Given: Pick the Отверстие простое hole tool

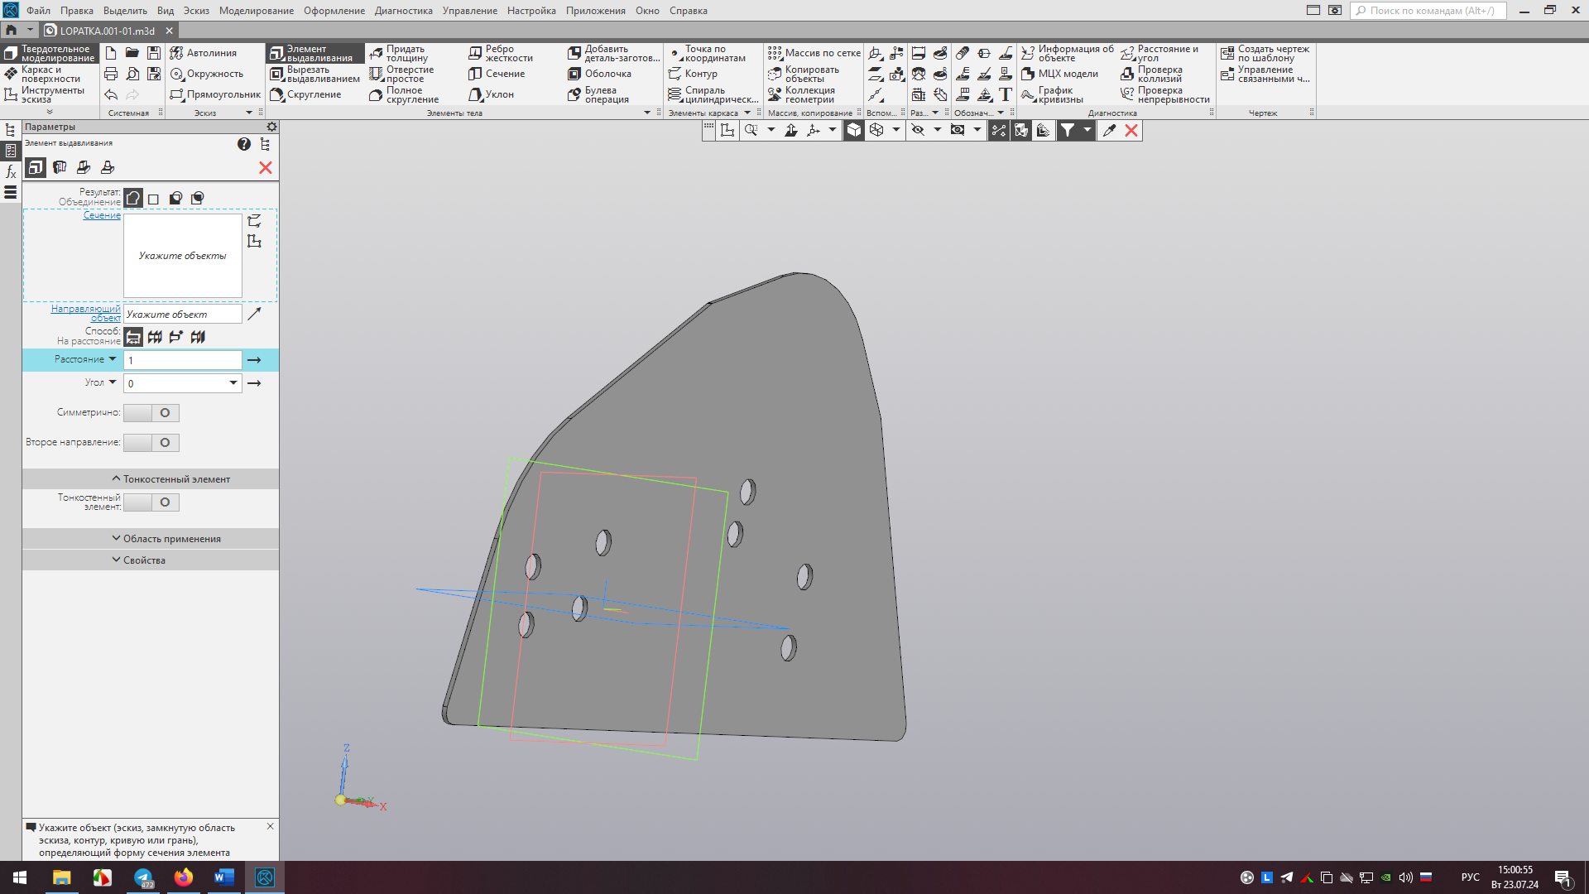Looking at the screenshot, I should pyautogui.click(x=402, y=74).
